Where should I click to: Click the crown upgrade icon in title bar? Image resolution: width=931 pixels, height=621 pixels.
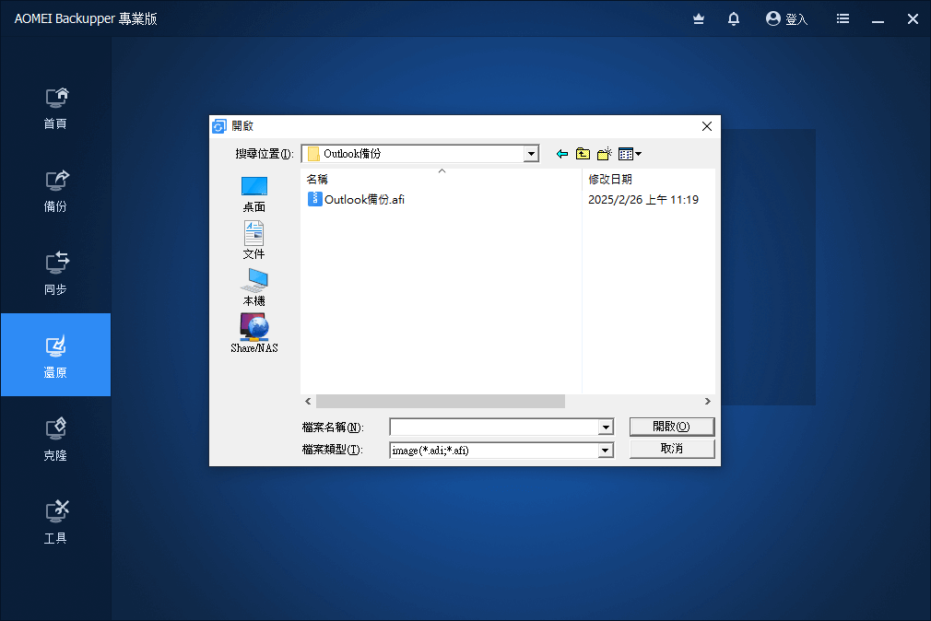(x=699, y=19)
